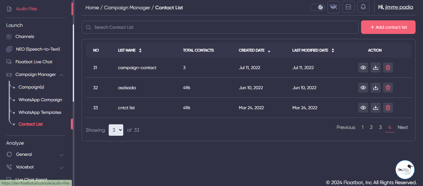Open WhatsApp Campaign in the sidebar
Image resolution: width=423 pixels, height=186 pixels.
(x=40, y=100)
